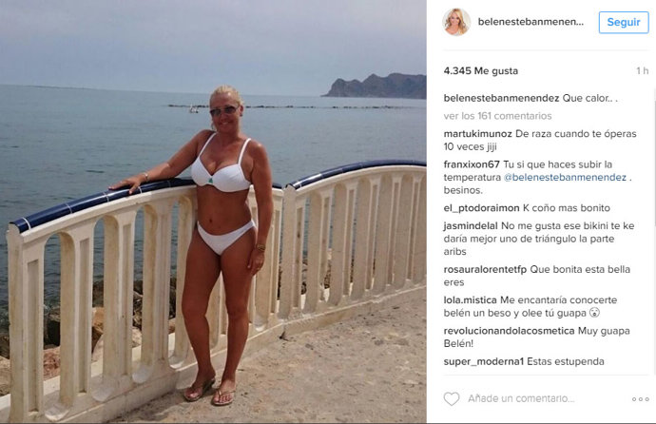Click the @belenestebanmenendez mention link
The width and height of the screenshot is (656, 424).
coord(565,177)
